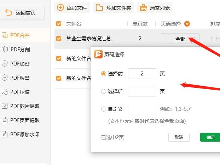Click the 文本框无内容时代表选择全部页面 note

click(147, 121)
